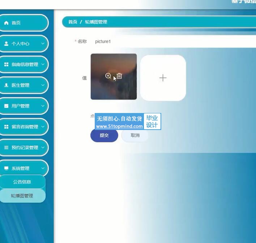This screenshot has width=256, height=243.
Task: Open 首页 in the sidebar menu
Action: pyautogui.click(x=24, y=23)
